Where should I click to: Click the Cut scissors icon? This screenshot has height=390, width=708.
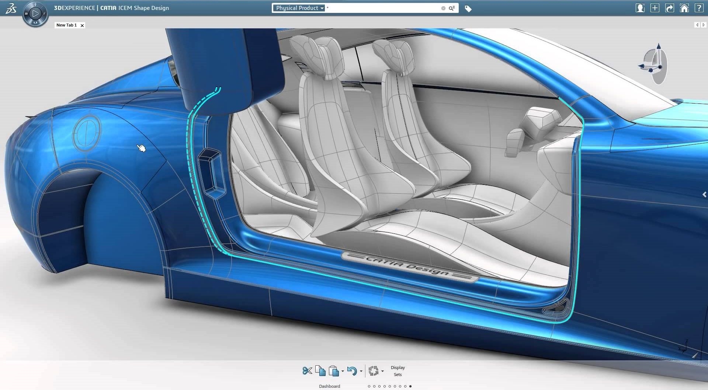coord(307,370)
